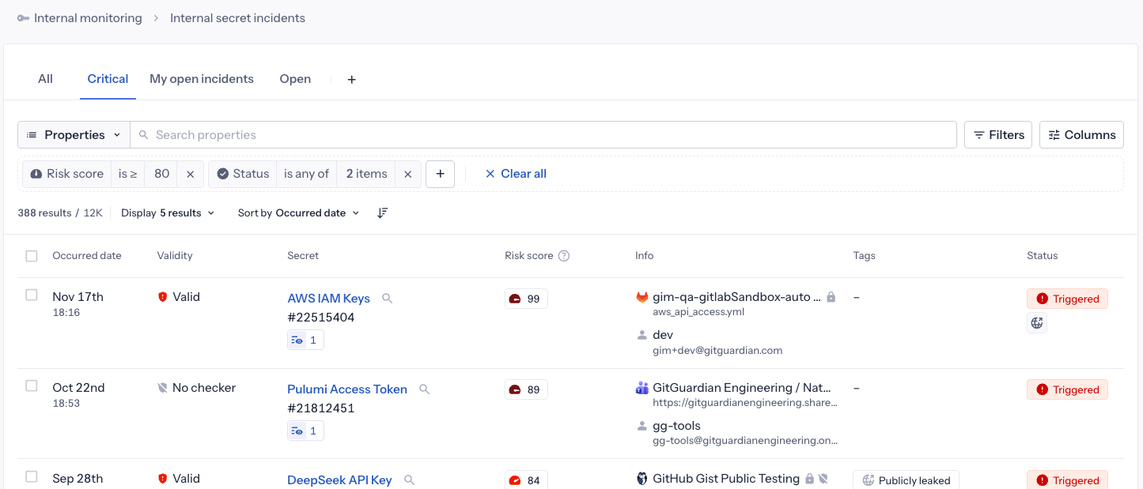
Task: Switch to the Critical tab
Action: tap(108, 79)
